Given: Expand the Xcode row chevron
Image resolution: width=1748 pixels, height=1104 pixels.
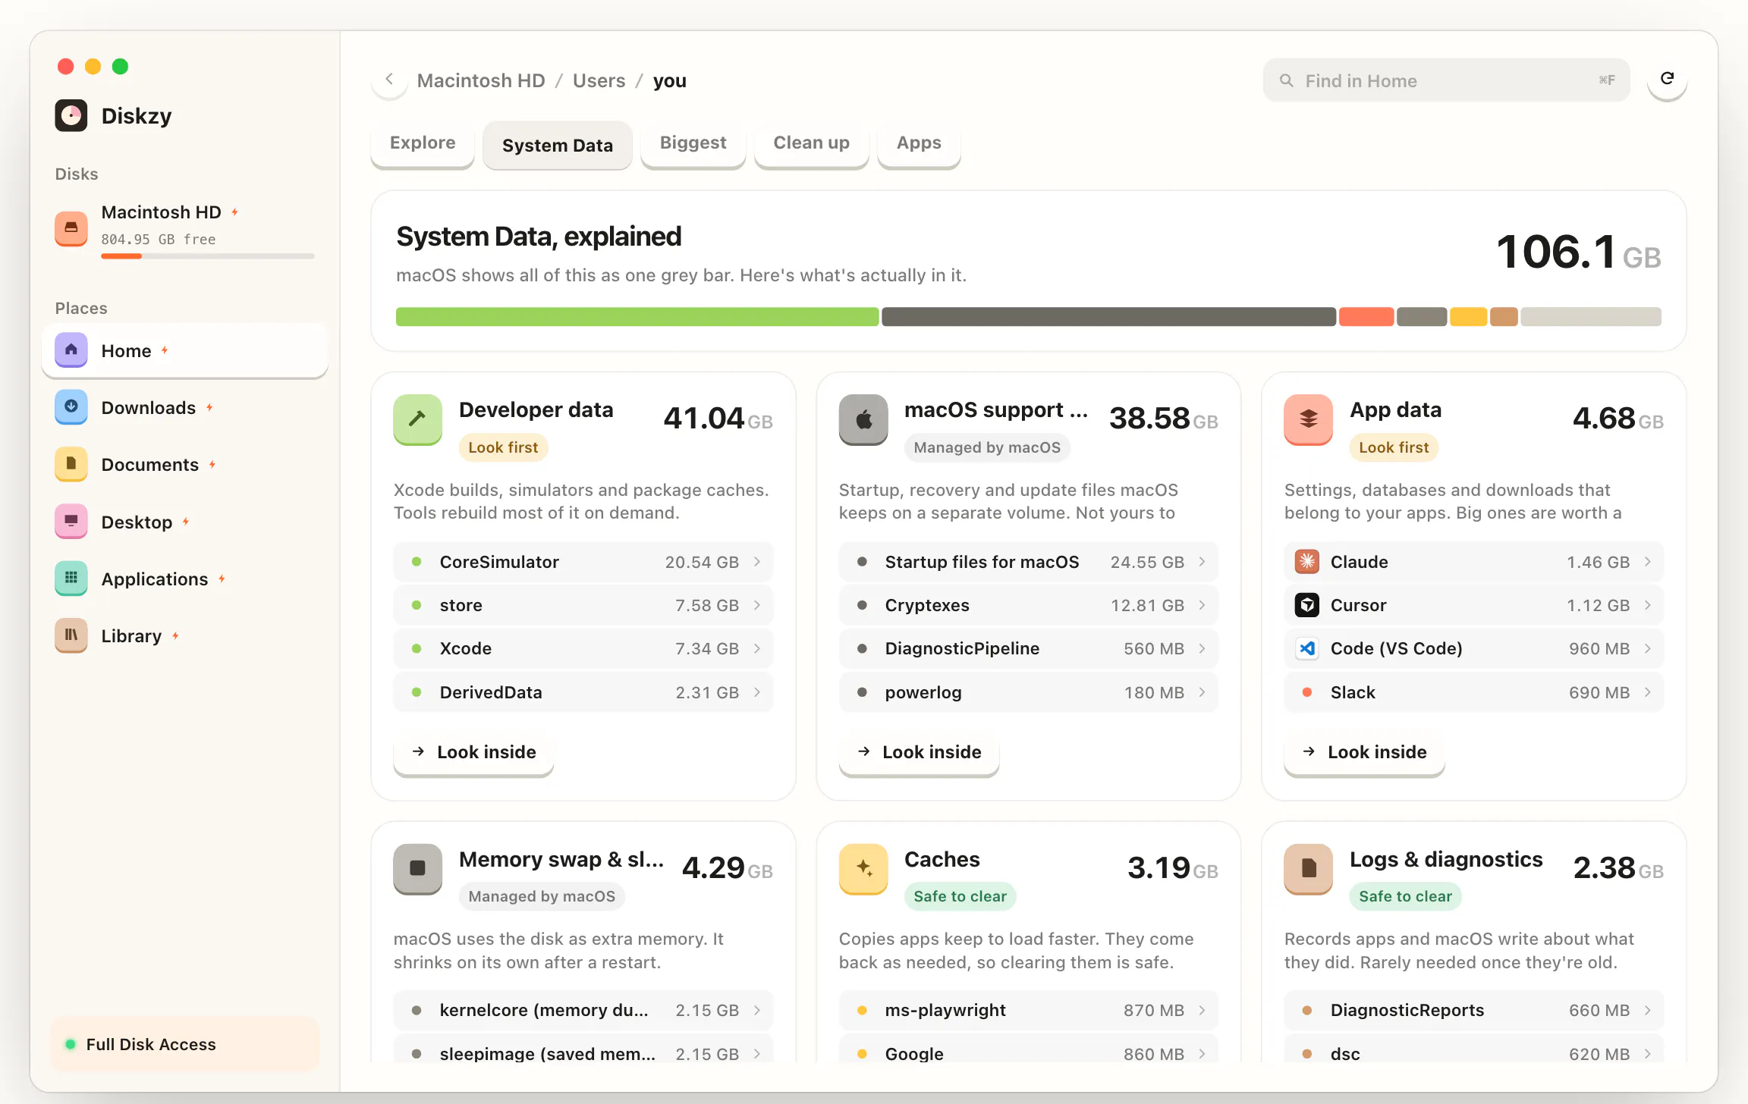Looking at the screenshot, I should [757, 648].
